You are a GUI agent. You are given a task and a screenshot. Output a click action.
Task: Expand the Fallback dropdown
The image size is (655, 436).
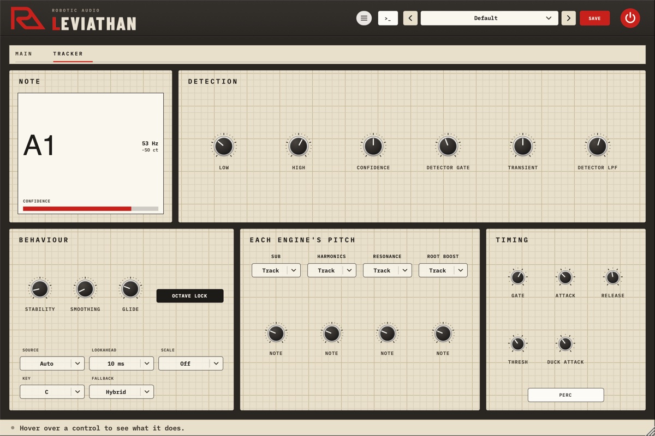[122, 392]
